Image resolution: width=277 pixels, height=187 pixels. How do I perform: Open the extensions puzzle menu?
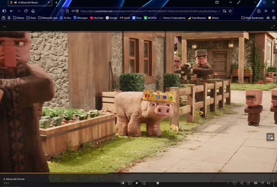[259, 11]
